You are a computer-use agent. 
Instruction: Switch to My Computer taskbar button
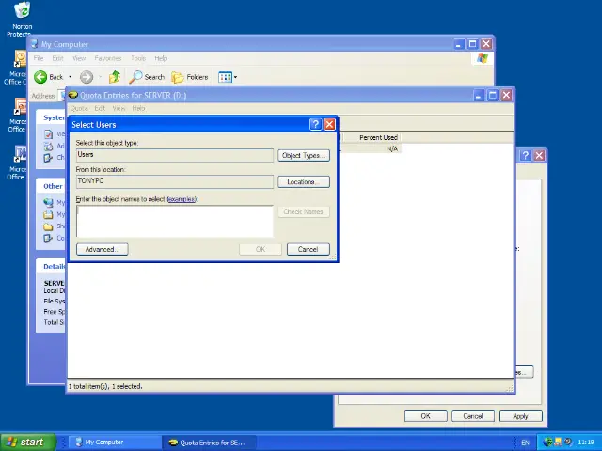coord(104,442)
